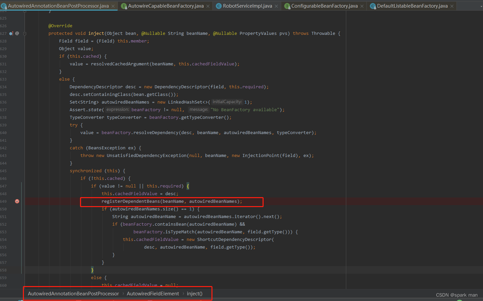Click the isTypeMatch method call

coord(180,232)
